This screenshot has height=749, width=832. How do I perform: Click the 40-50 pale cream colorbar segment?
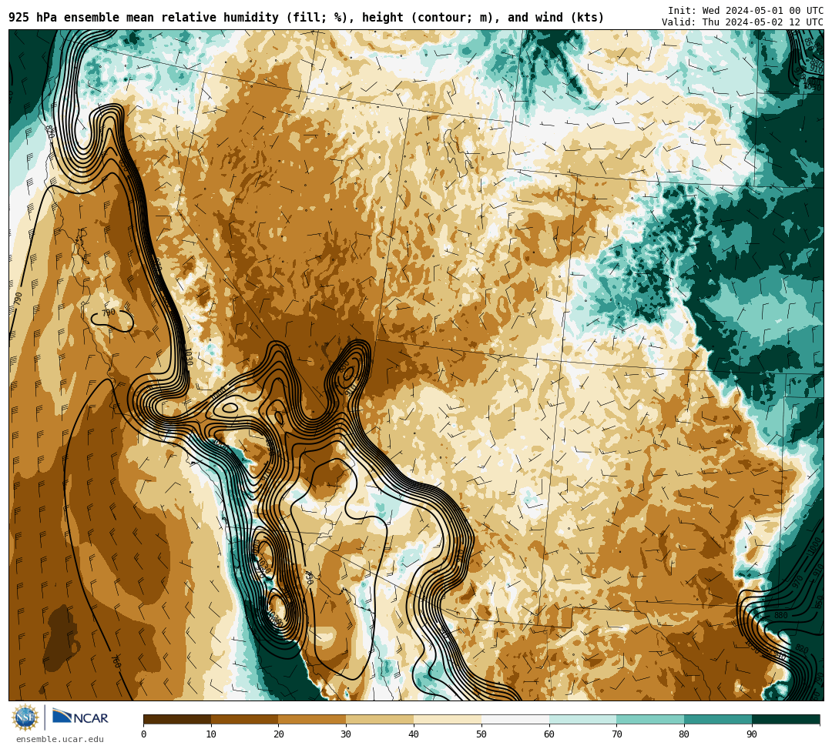click(x=448, y=719)
